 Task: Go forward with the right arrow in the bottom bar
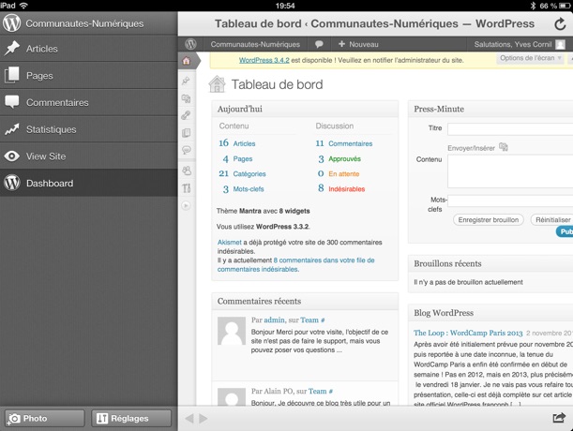204,418
